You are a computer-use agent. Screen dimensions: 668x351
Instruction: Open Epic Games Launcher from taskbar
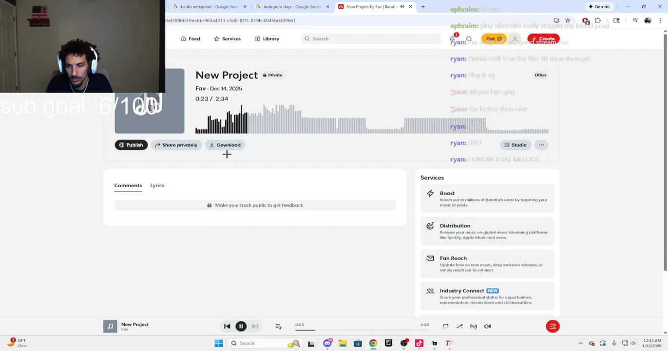click(x=388, y=343)
